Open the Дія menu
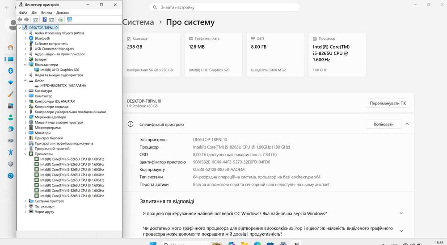This screenshot has width=447, height=245. coord(34,12)
